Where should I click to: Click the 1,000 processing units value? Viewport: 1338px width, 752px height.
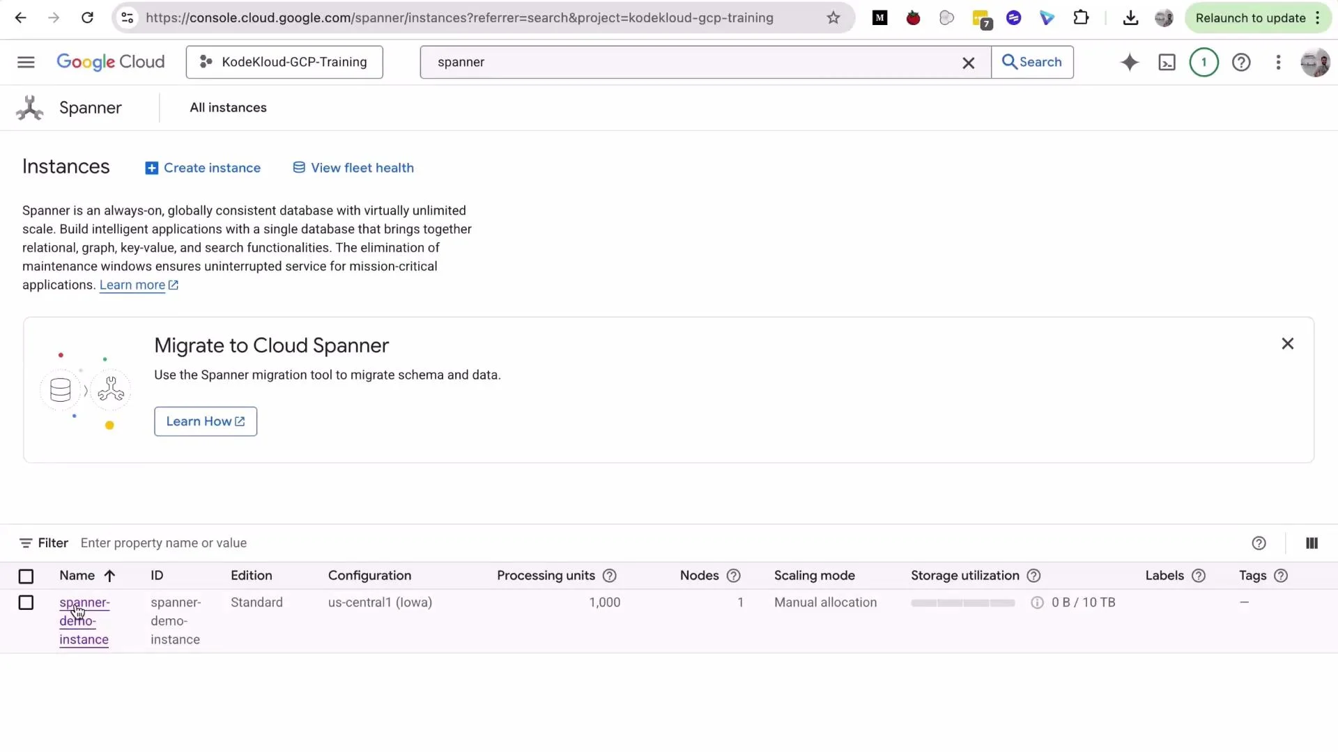(604, 602)
